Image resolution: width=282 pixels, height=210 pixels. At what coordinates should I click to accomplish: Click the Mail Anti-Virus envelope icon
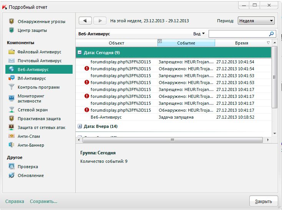[11, 61]
